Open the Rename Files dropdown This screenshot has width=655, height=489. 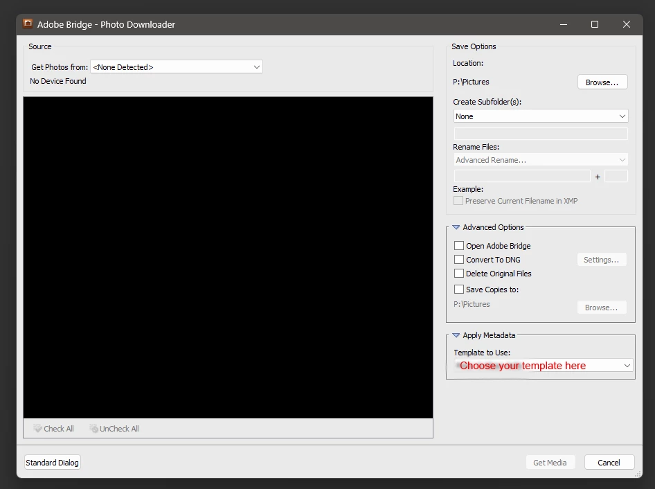click(541, 160)
